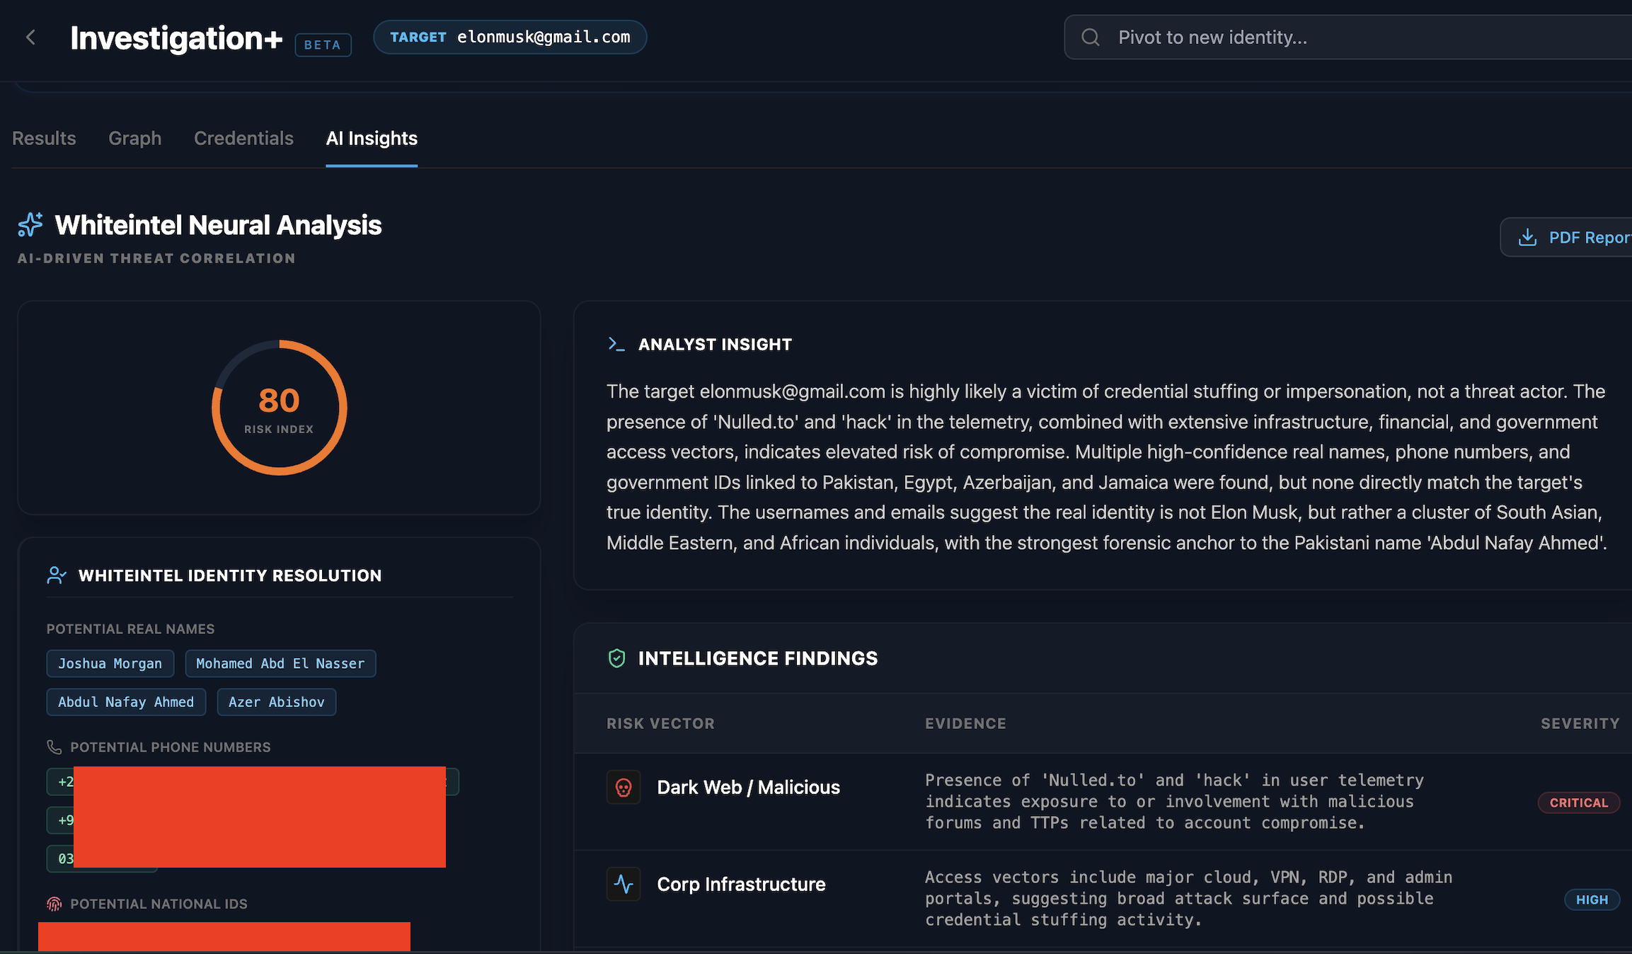Image resolution: width=1632 pixels, height=954 pixels.
Task: Click the PDF download icon
Action: click(1527, 238)
